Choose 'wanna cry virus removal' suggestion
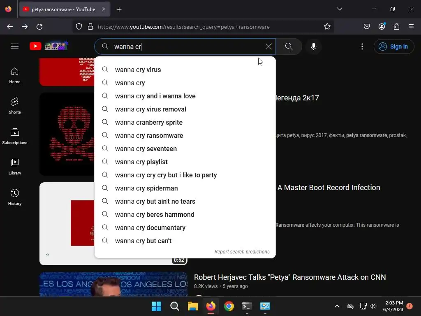 [185, 109]
